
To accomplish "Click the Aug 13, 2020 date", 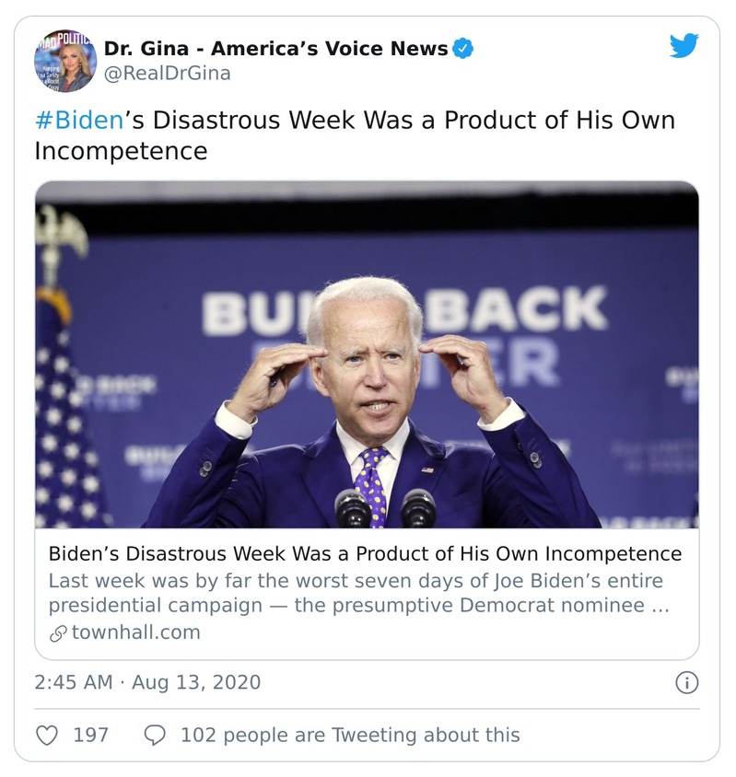I will pyautogui.click(x=196, y=682).
